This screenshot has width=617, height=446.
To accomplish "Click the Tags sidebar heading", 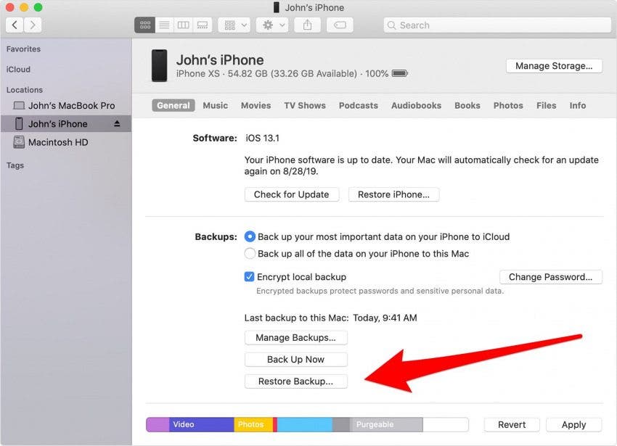I will [15, 165].
